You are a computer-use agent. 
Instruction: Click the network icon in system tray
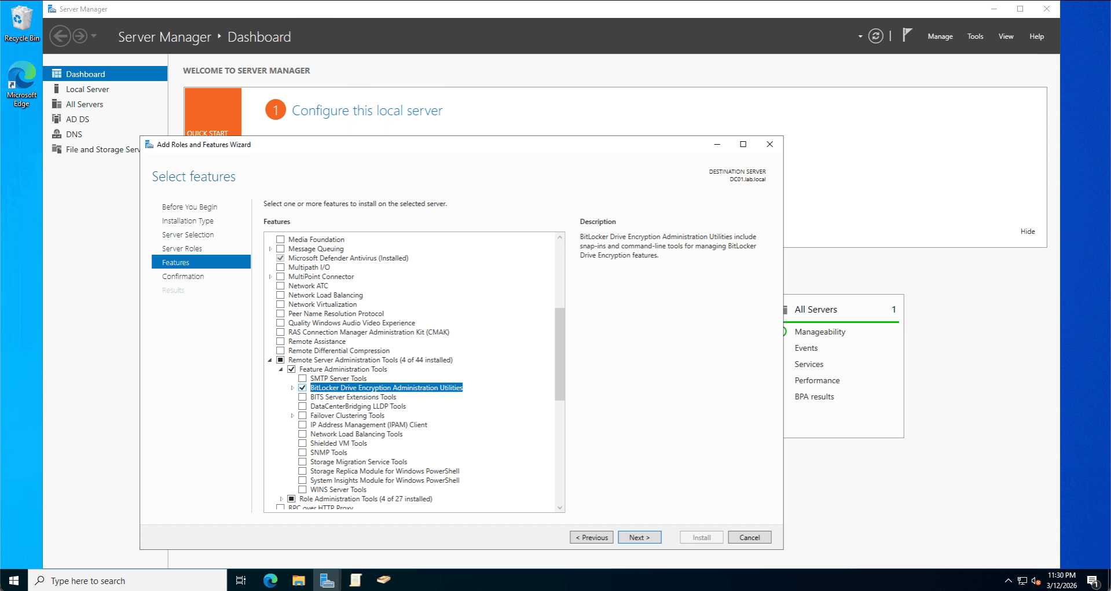click(x=1022, y=581)
